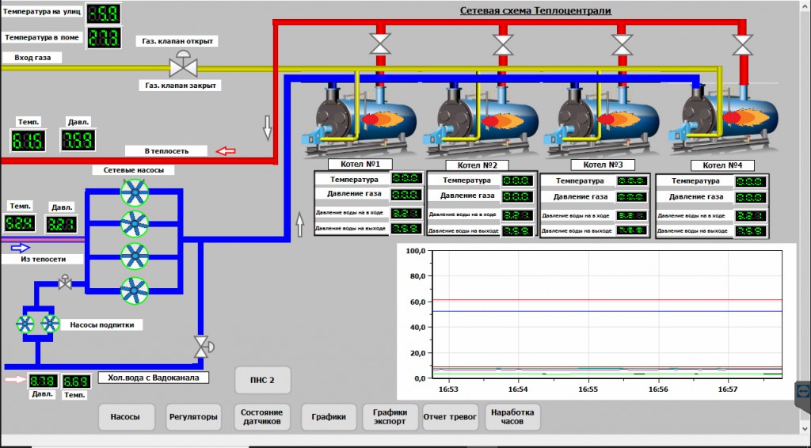This screenshot has height=448, width=811.
Task: Open the Регуляторы screen
Action: pyautogui.click(x=193, y=417)
